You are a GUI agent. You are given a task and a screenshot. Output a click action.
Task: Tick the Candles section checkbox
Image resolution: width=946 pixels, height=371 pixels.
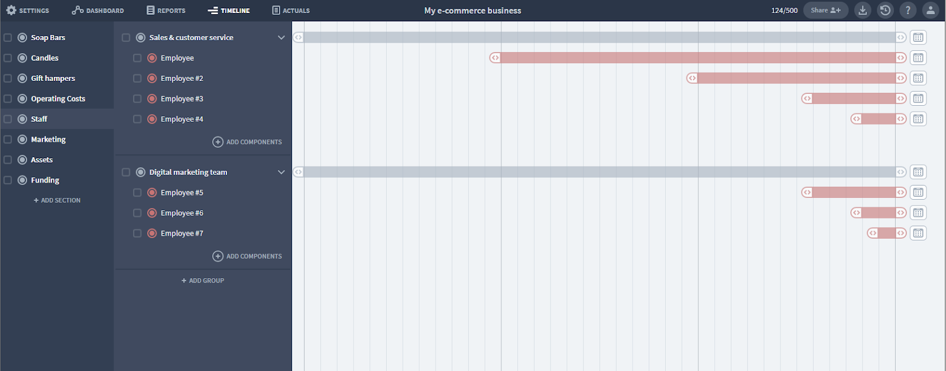pos(8,58)
